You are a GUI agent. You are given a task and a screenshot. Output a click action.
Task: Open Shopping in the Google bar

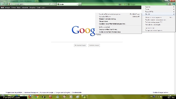point(32,8)
